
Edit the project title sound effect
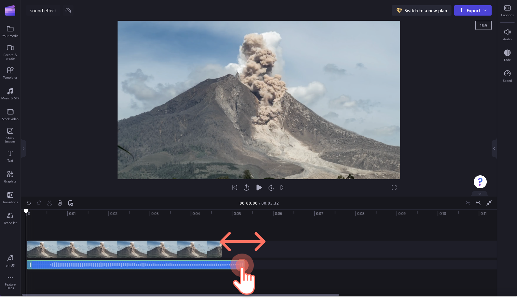(x=43, y=10)
